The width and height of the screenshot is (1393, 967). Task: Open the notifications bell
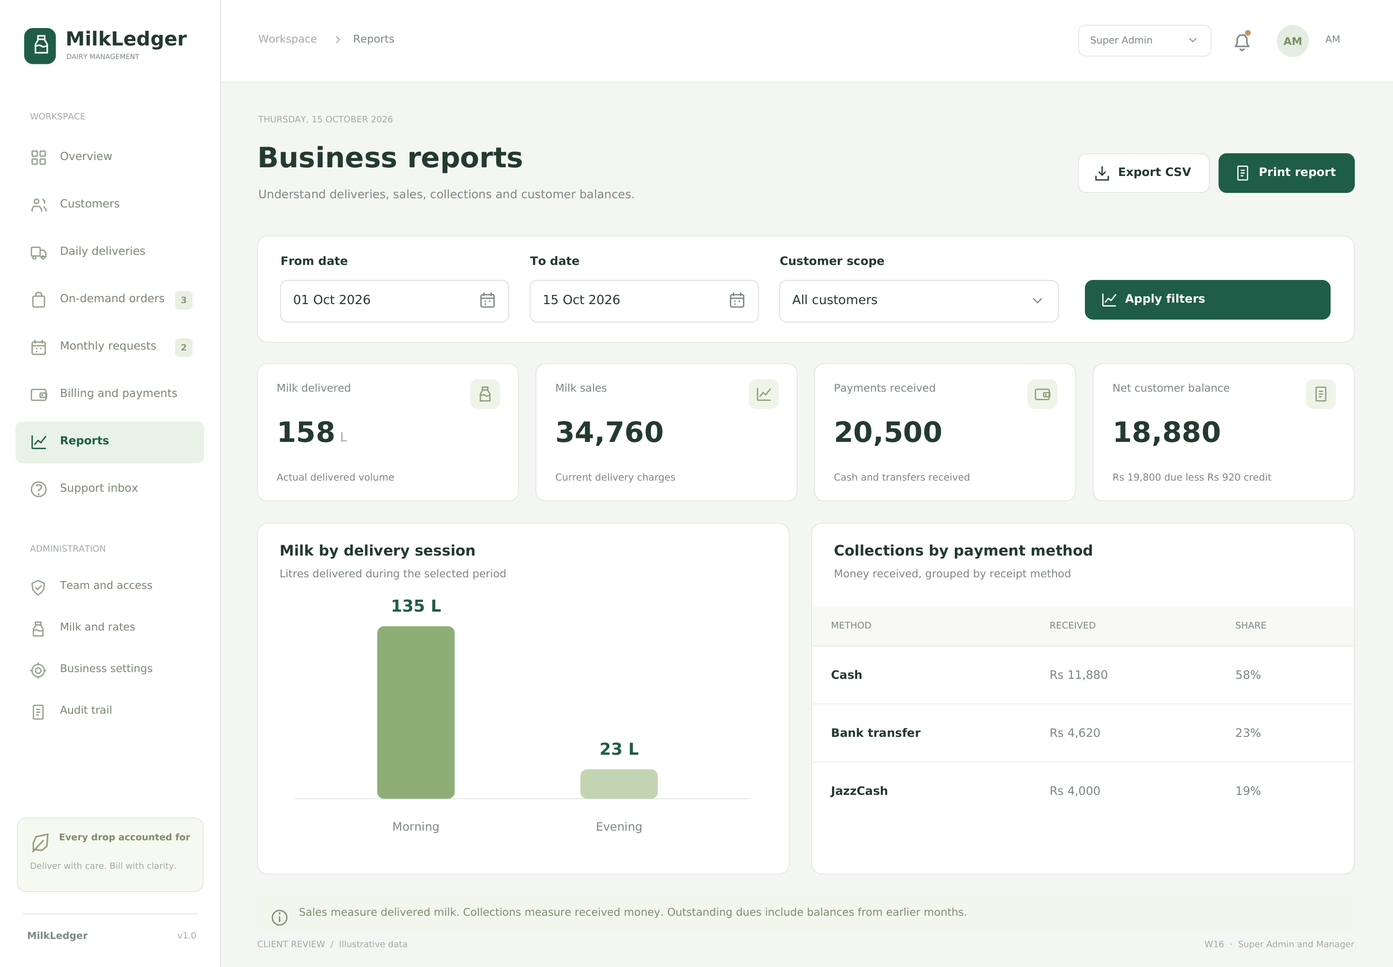[x=1242, y=41]
